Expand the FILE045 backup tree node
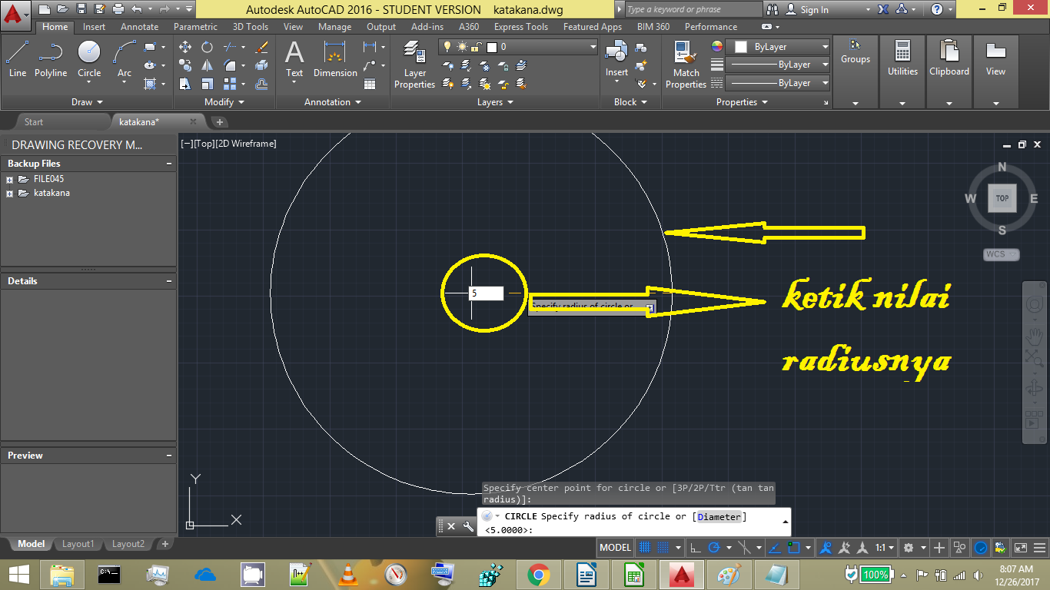 coord(10,180)
